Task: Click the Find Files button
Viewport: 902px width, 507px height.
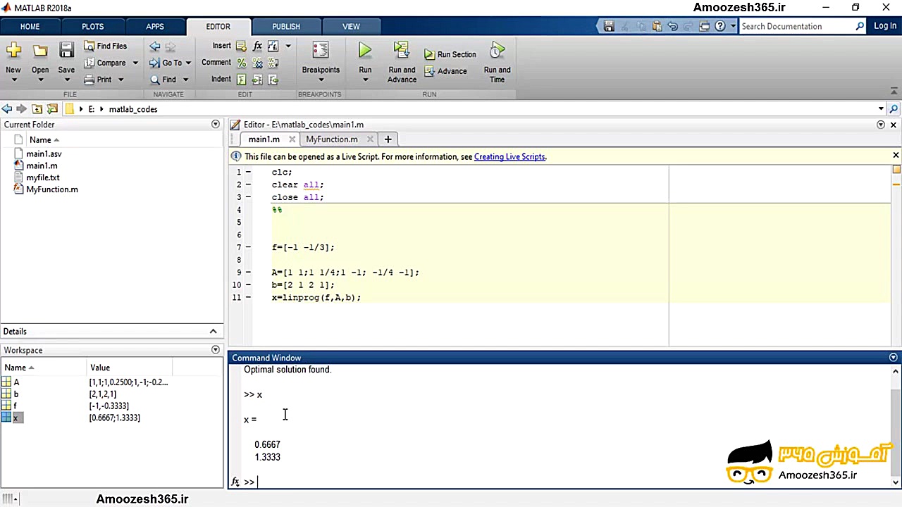Action: pos(105,46)
